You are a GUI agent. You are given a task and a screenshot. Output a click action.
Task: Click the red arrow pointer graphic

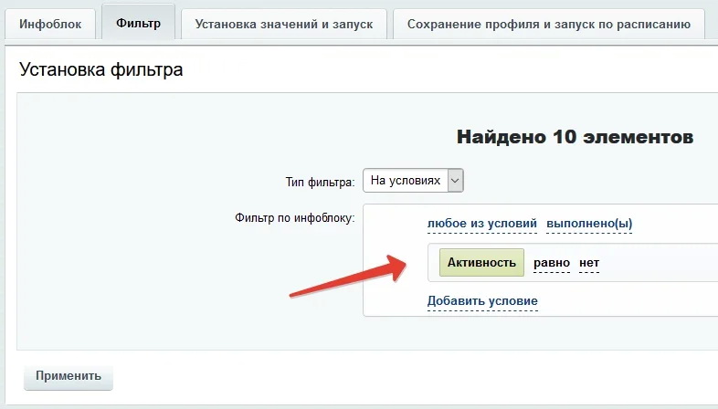[x=347, y=276]
